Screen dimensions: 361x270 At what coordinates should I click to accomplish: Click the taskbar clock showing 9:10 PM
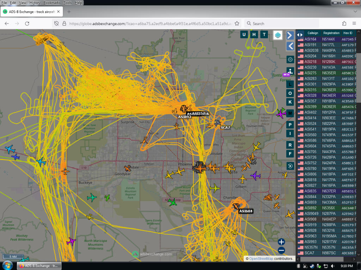pyautogui.click(x=347, y=266)
